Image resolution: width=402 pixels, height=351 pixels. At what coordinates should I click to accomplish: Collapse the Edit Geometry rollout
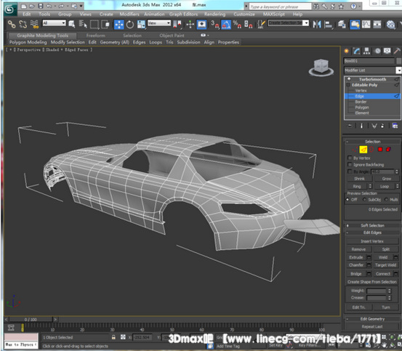372,319
